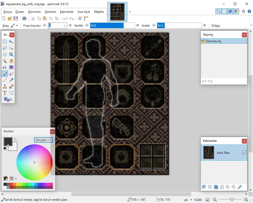Open the Fırça boyutu size combo box
The height and width of the screenshot is (203, 253).
(57, 25)
